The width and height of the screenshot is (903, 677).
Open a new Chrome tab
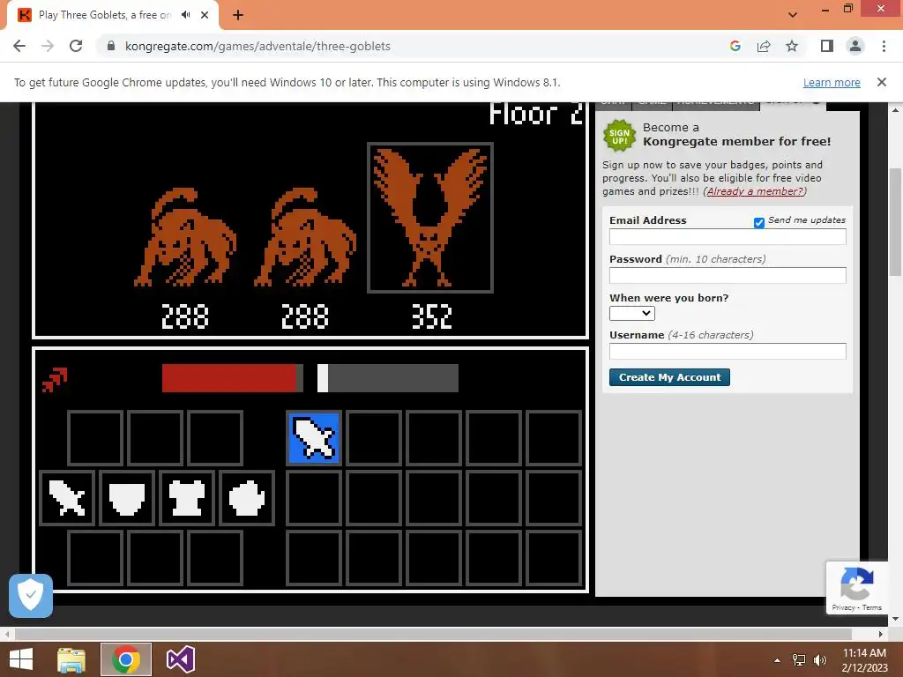pyautogui.click(x=238, y=15)
